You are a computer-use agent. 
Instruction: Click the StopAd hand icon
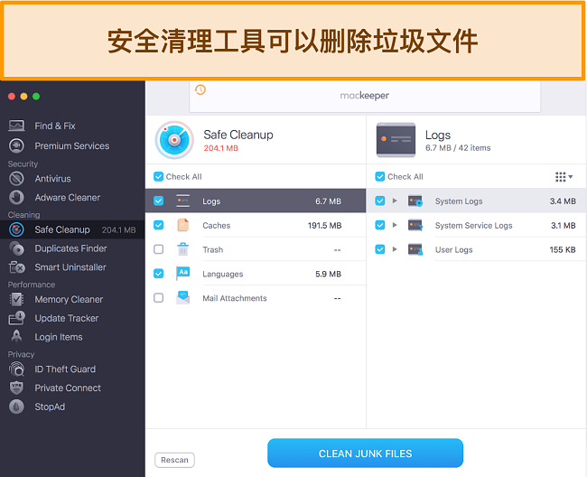tap(16, 407)
